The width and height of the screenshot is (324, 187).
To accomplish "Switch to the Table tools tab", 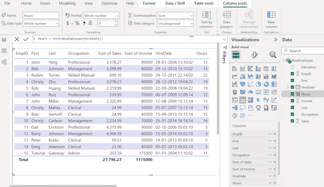I will [x=204, y=3].
